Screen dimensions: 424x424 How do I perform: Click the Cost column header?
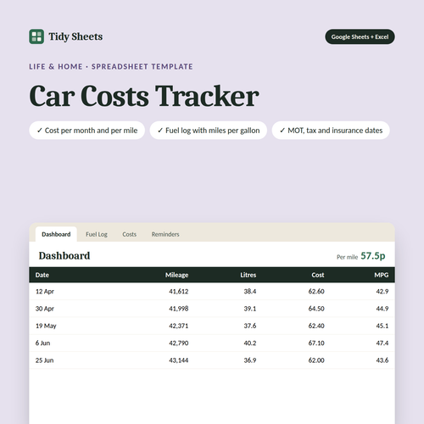coord(318,275)
